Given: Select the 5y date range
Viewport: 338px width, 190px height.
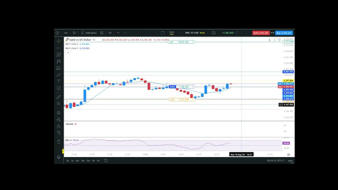Looking at the screenshot, I should click(x=68, y=161).
